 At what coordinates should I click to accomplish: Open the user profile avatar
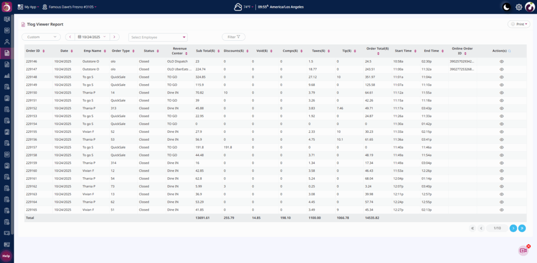(x=530, y=7)
